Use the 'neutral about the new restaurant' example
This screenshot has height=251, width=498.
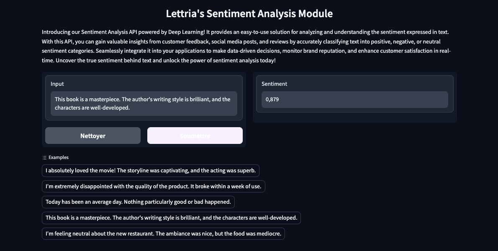pyautogui.click(x=163, y=233)
